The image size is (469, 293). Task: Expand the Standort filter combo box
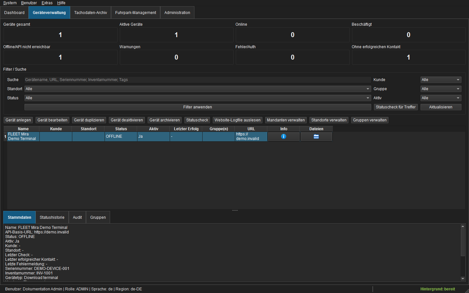[198, 89]
